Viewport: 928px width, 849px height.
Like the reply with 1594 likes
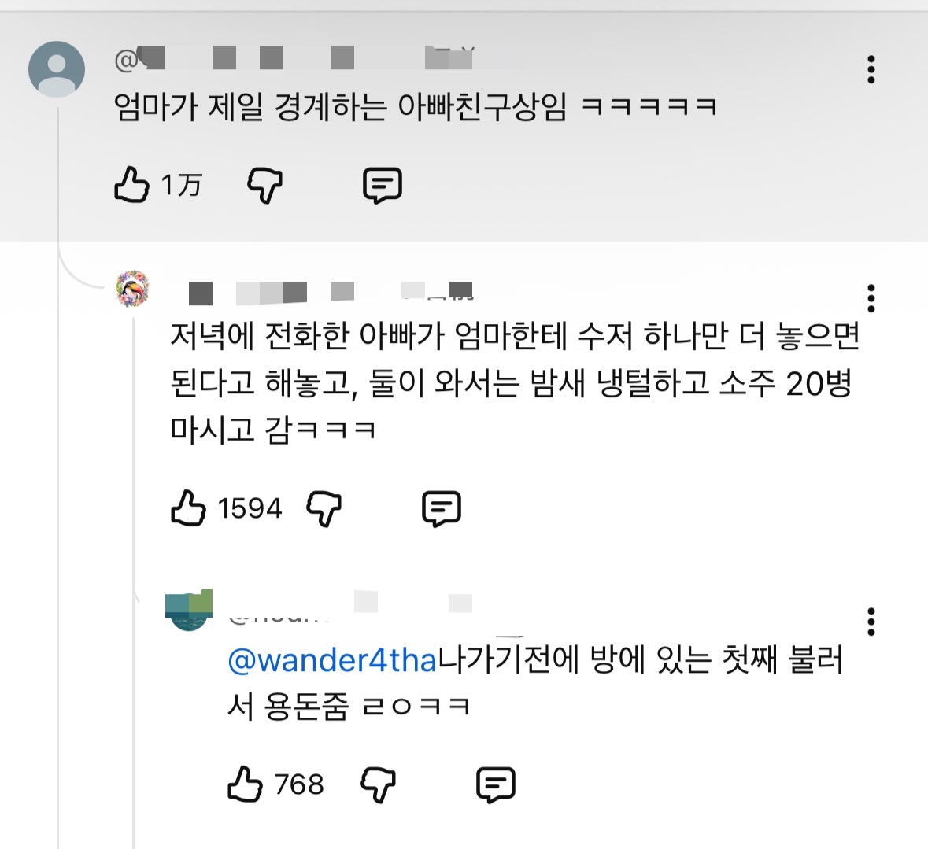click(188, 508)
